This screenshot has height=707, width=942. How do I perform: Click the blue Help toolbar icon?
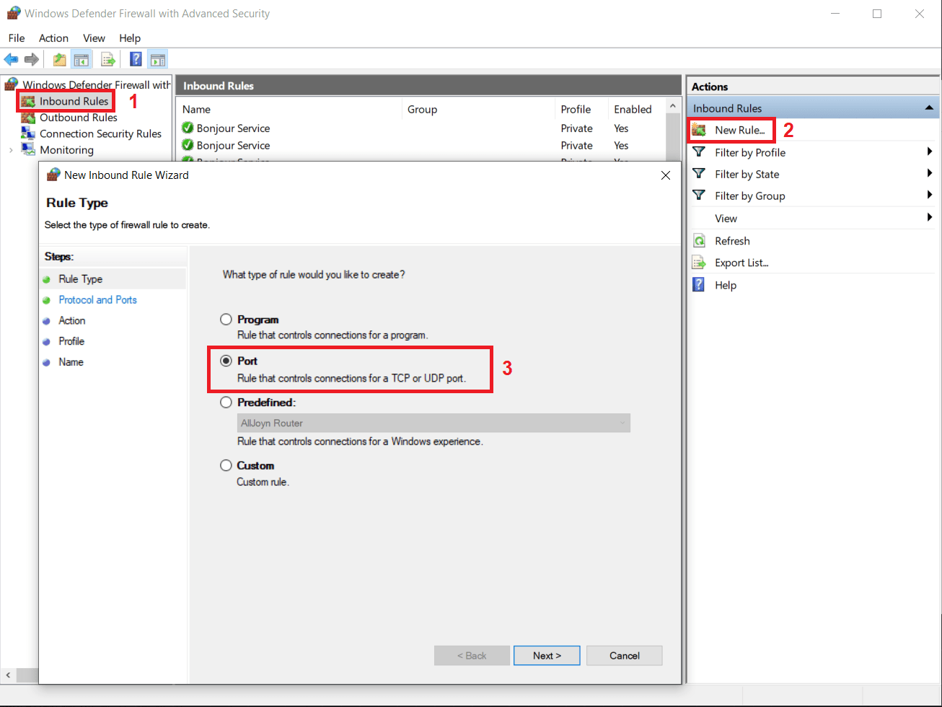[x=135, y=59]
